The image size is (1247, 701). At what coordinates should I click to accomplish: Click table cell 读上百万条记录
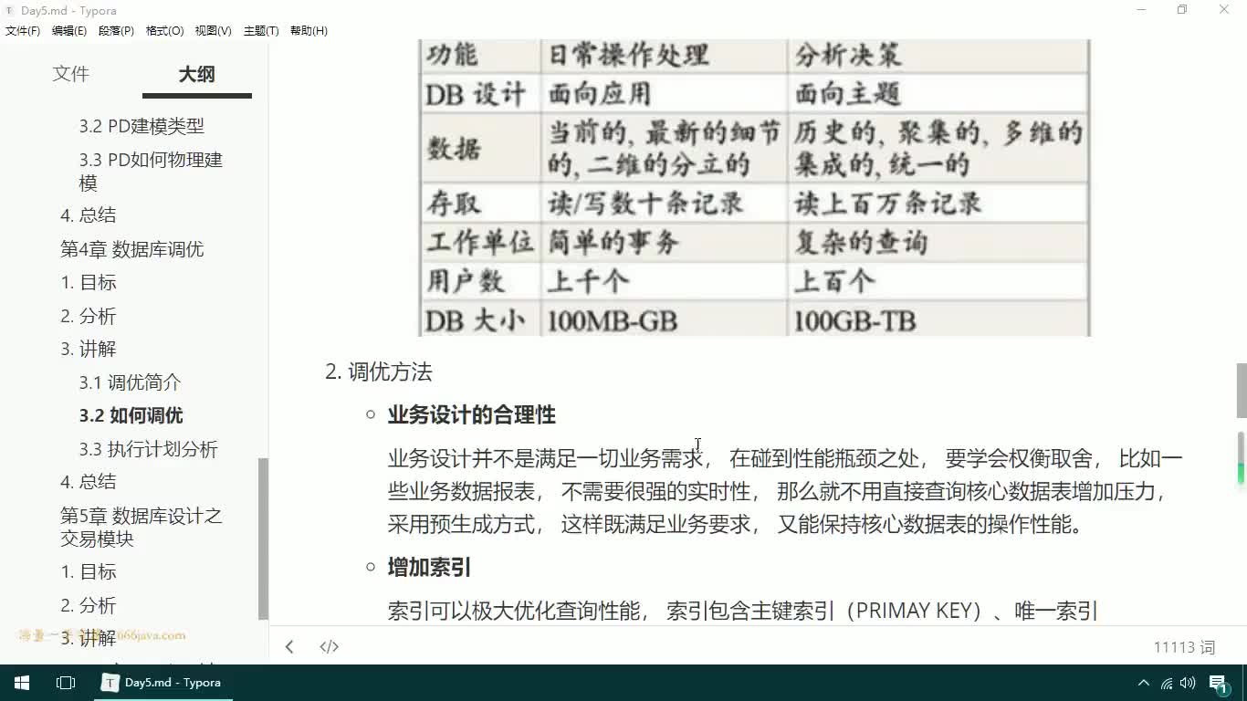(x=938, y=203)
